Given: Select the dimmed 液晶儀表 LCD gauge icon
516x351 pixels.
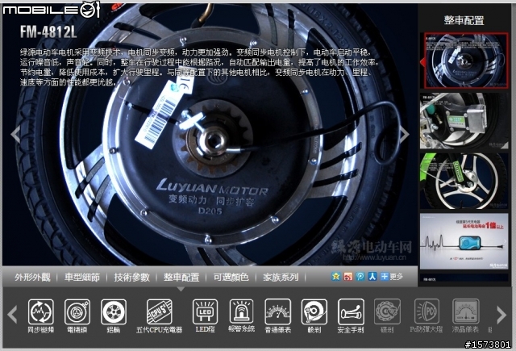Looking at the screenshot, I should [466, 311].
